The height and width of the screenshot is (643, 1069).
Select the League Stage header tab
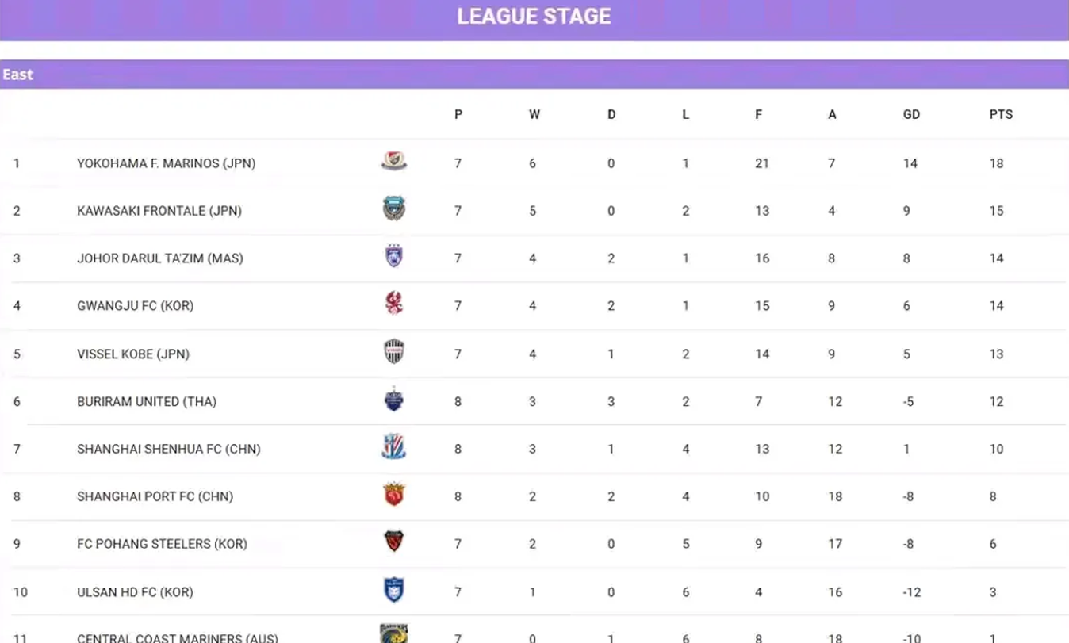pyautogui.click(x=534, y=17)
